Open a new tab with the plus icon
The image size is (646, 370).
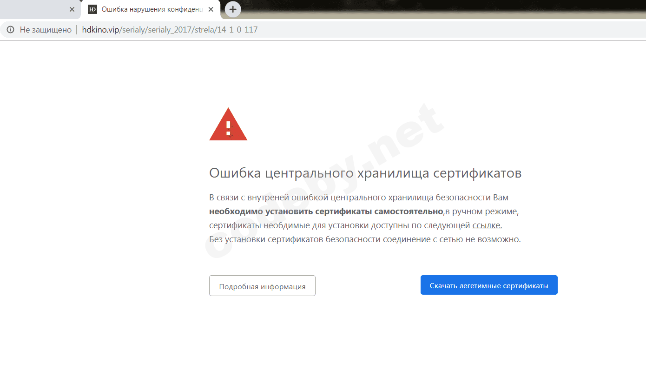coord(232,9)
